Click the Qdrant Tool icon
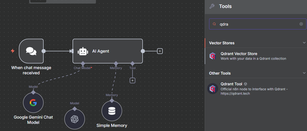The width and height of the screenshot is (307, 131). (213, 89)
